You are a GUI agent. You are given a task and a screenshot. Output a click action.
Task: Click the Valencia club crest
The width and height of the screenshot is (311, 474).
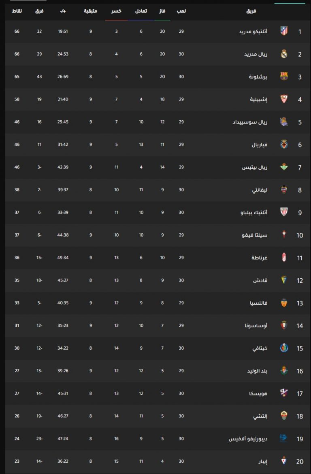(x=284, y=303)
